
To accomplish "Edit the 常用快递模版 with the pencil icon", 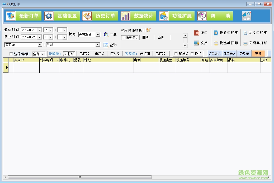I will [x=148, y=30].
